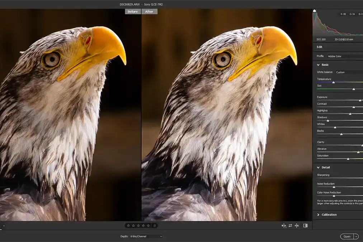
Task: Select the After view label
Action: click(149, 11)
